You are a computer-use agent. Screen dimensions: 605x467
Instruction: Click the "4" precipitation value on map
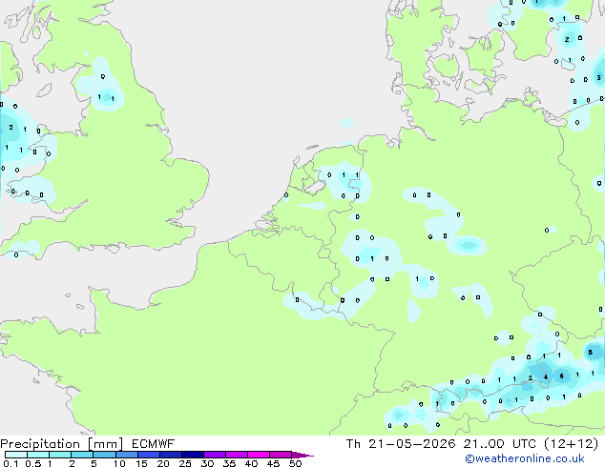click(546, 376)
